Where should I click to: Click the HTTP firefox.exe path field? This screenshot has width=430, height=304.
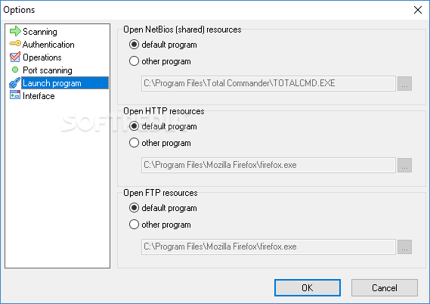point(268,165)
